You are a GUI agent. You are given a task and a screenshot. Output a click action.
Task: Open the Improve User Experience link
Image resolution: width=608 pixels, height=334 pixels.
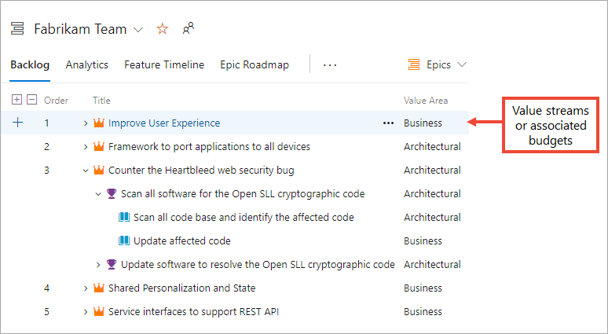164,123
